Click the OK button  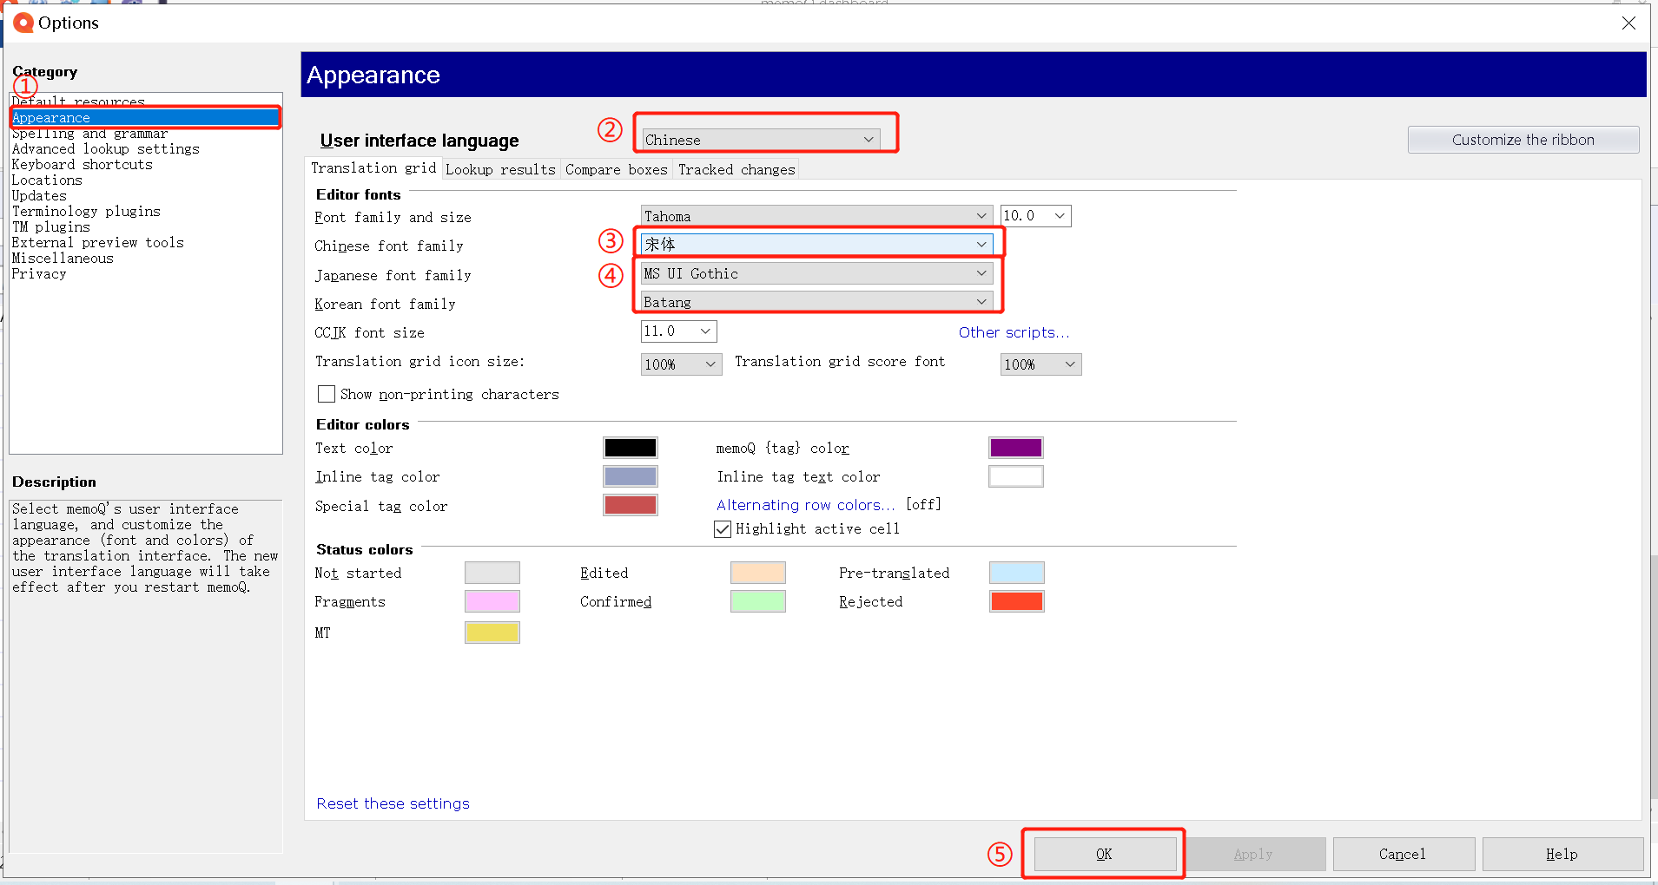click(x=1104, y=854)
